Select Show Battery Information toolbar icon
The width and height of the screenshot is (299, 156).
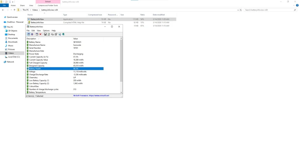(29, 34)
